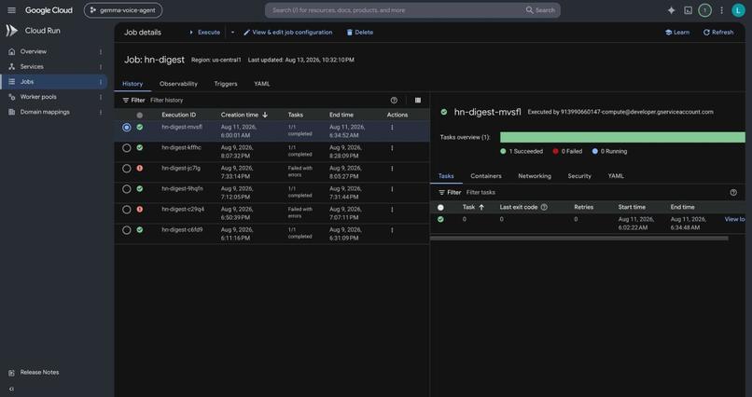The width and height of the screenshot is (752, 397).
Task: Switch to the History tab
Action: (x=132, y=84)
